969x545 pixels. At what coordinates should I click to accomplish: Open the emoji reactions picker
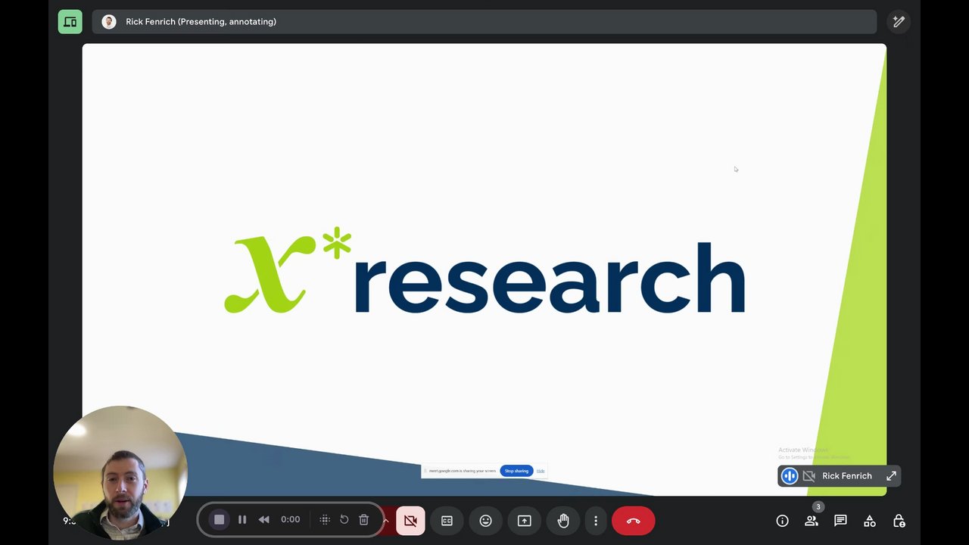[x=485, y=521]
